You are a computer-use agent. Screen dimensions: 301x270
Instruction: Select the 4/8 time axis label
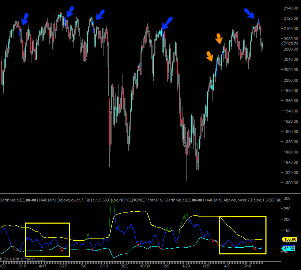click(x=227, y=266)
